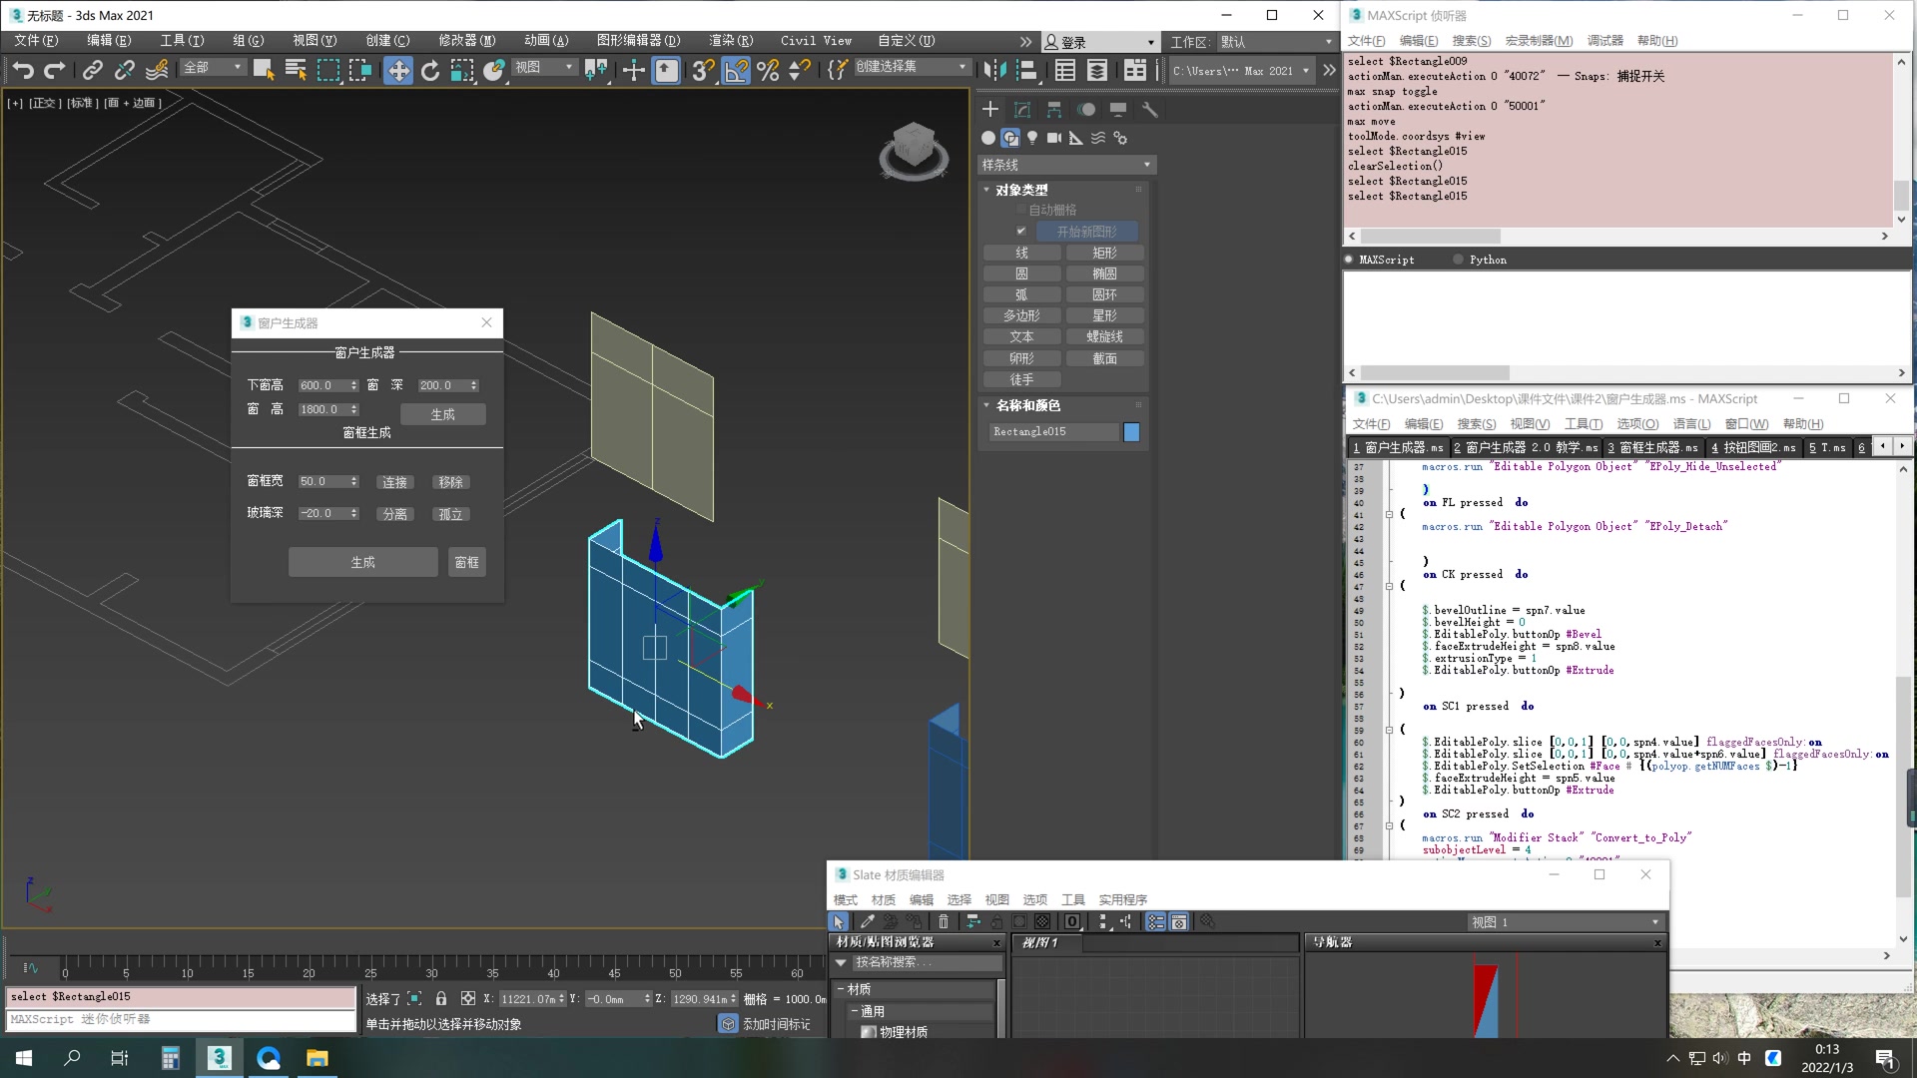Open the Utilities wrench panel icon
The image size is (1917, 1078).
(x=1150, y=110)
